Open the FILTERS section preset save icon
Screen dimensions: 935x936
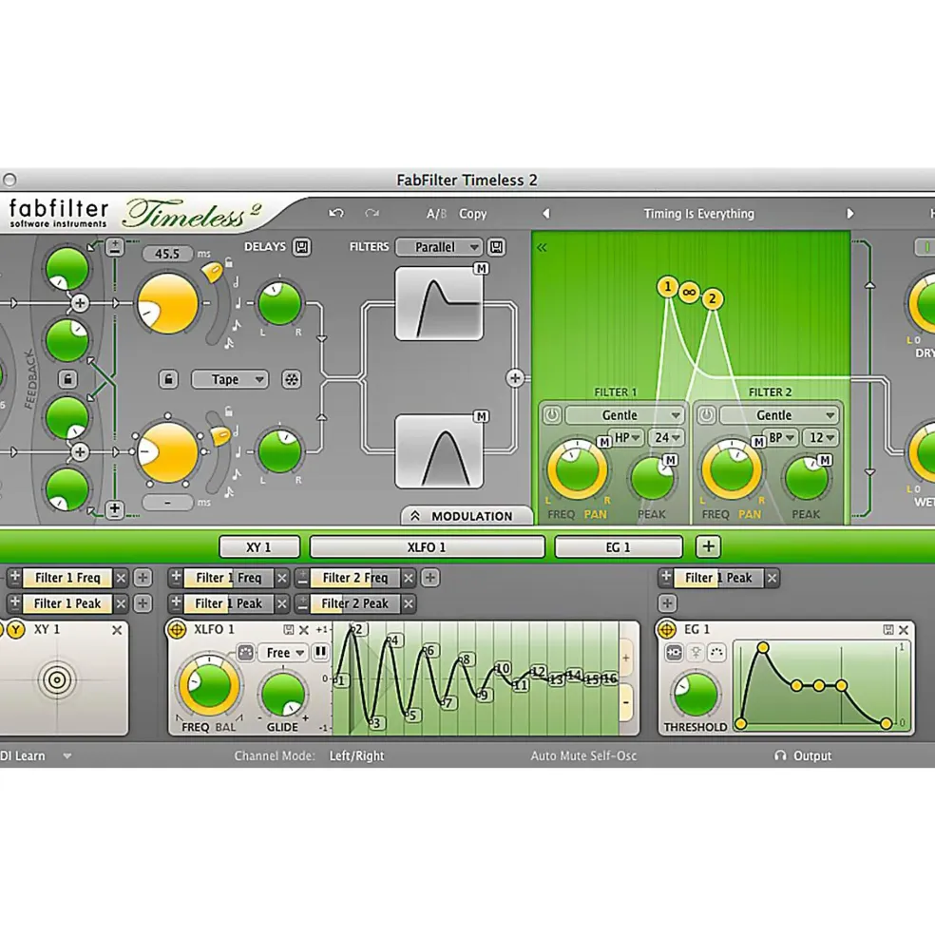click(496, 246)
